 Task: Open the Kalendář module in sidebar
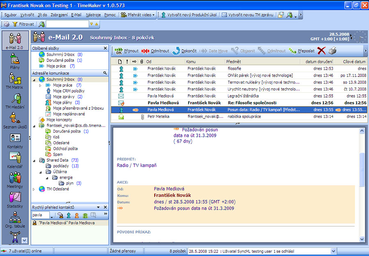pyautogui.click(x=15, y=159)
